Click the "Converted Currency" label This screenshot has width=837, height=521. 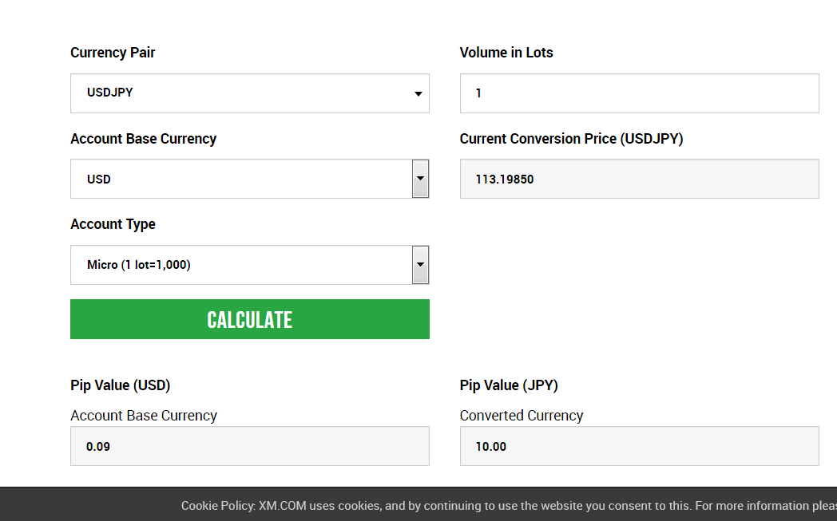click(522, 416)
